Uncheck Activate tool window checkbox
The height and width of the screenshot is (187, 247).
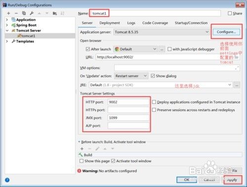tap(113, 161)
